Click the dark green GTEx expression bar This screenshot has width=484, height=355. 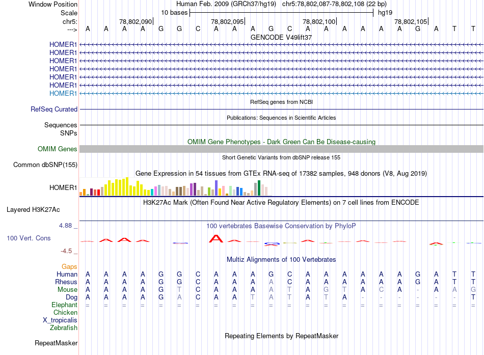(259, 188)
